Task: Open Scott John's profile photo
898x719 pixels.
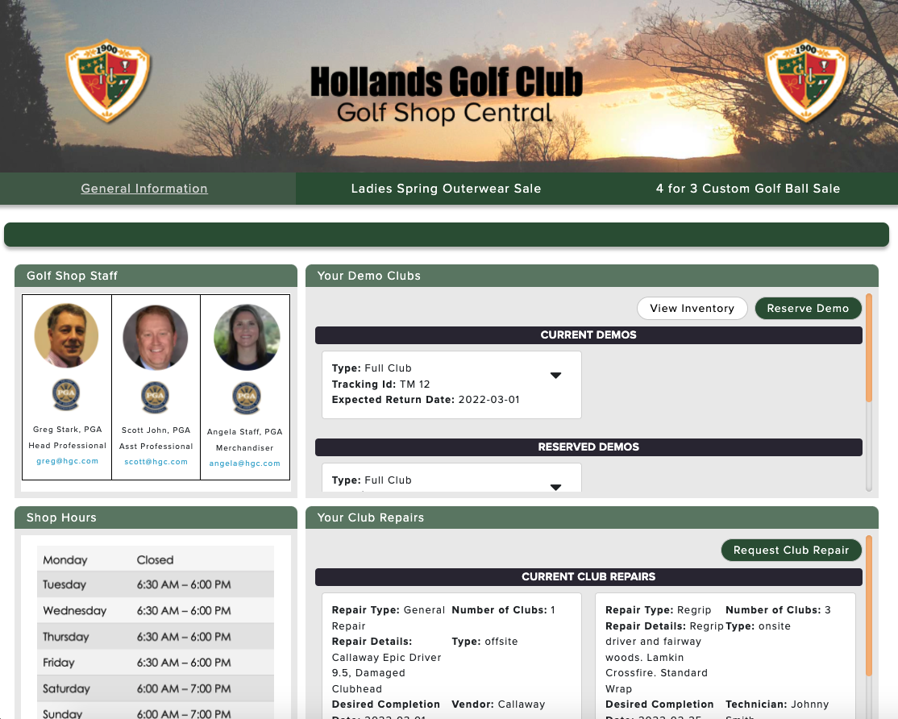Action: click(156, 337)
